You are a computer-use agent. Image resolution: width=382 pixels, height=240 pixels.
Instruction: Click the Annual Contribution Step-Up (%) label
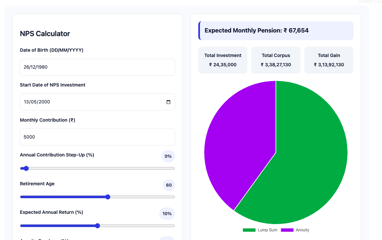click(x=57, y=155)
